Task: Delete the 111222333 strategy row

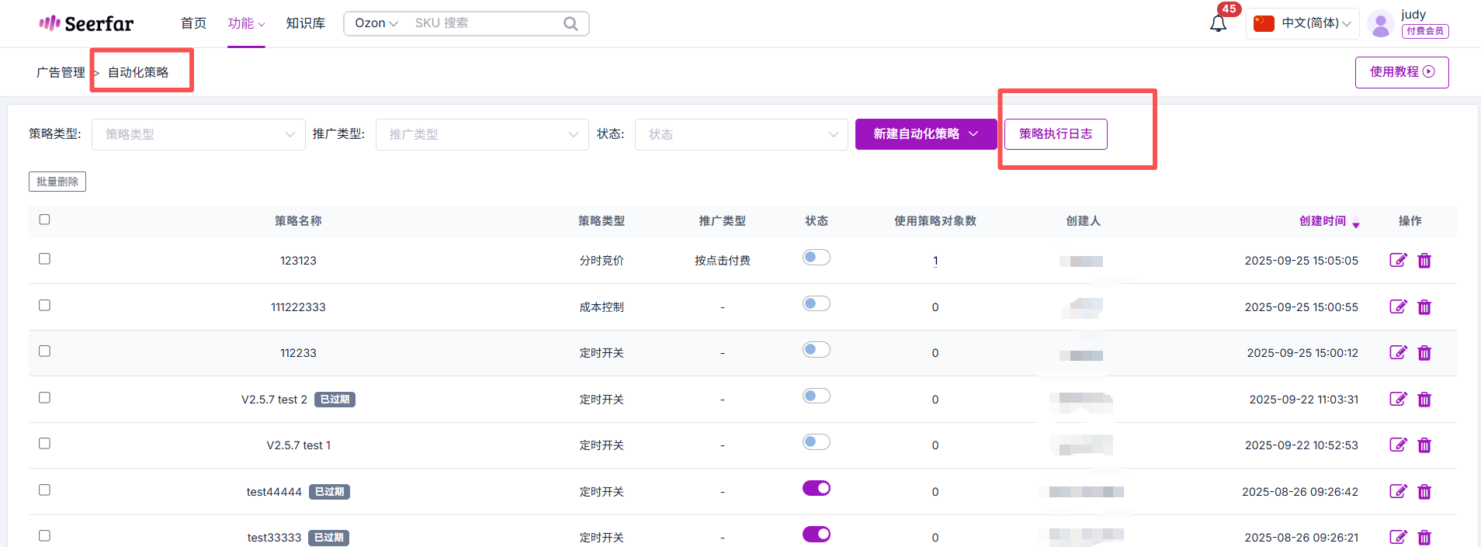Action: pos(1424,307)
